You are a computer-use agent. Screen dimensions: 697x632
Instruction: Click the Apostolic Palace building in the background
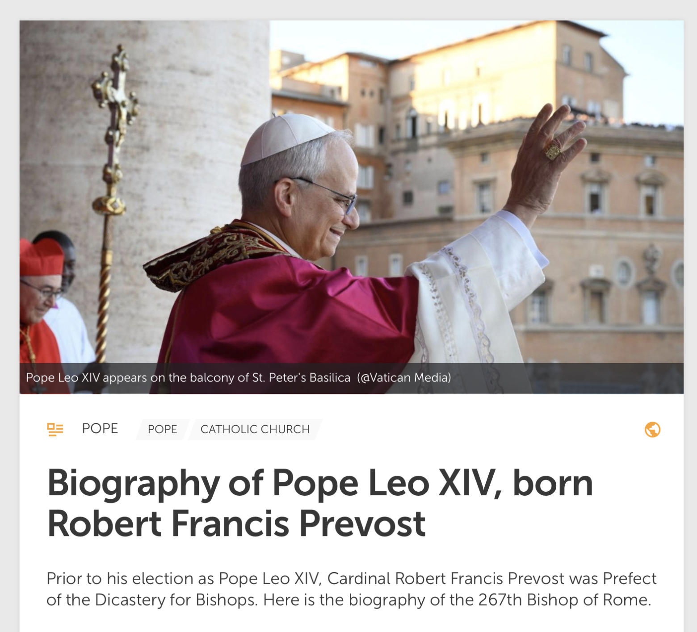click(x=514, y=188)
